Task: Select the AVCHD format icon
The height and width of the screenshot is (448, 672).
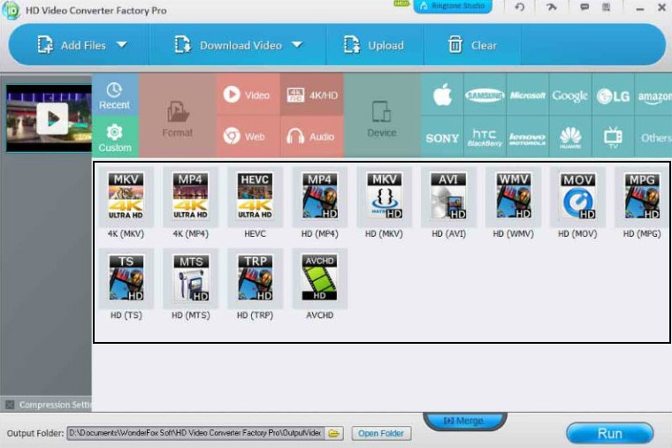Action: tap(319, 278)
